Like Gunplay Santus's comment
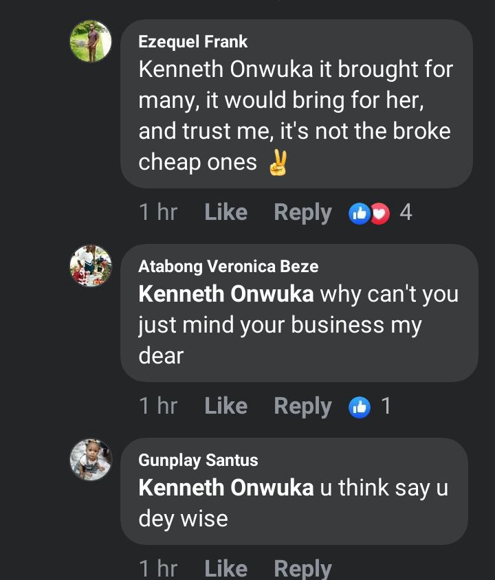The width and height of the screenshot is (495, 580). [225, 568]
